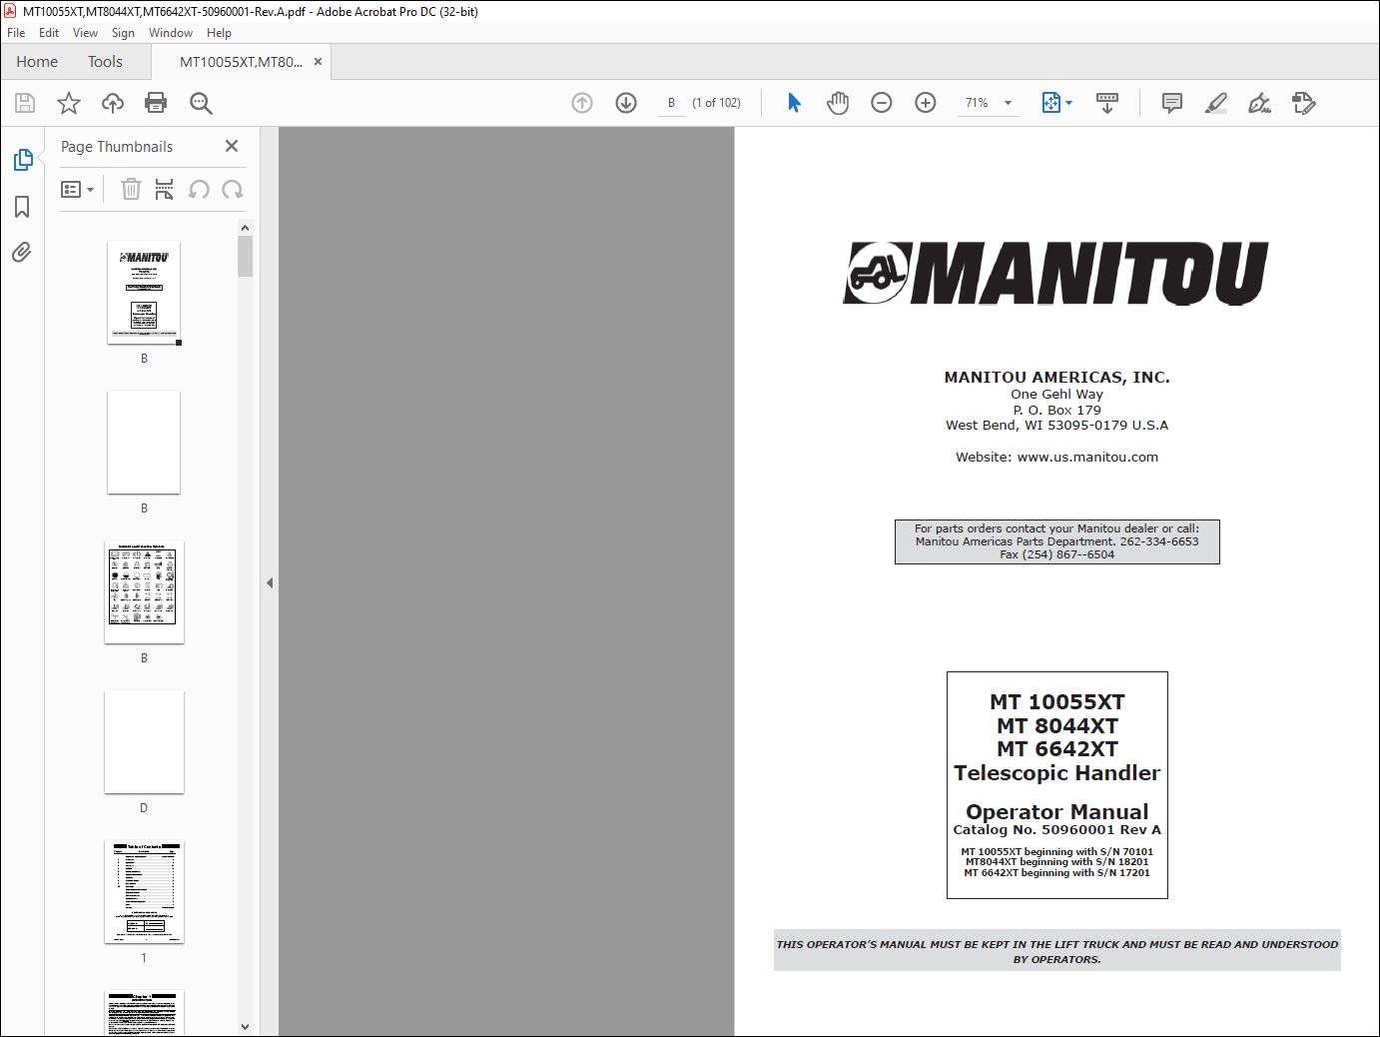This screenshot has width=1380, height=1037.
Task: Open the Edit menu
Action: tap(49, 33)
